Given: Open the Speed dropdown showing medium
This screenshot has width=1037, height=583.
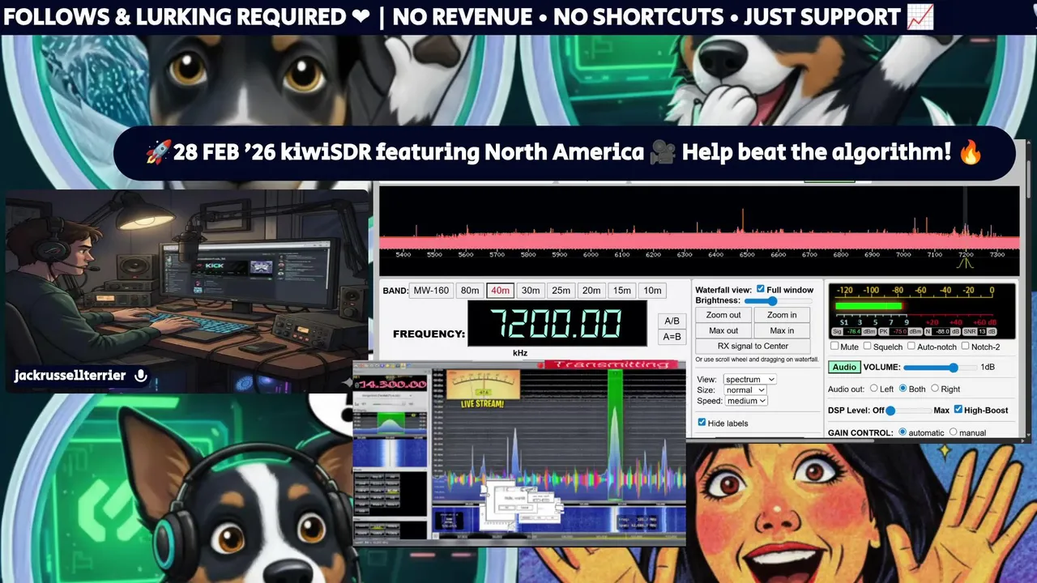Looking at the screenshot, I should coord(745,400).
